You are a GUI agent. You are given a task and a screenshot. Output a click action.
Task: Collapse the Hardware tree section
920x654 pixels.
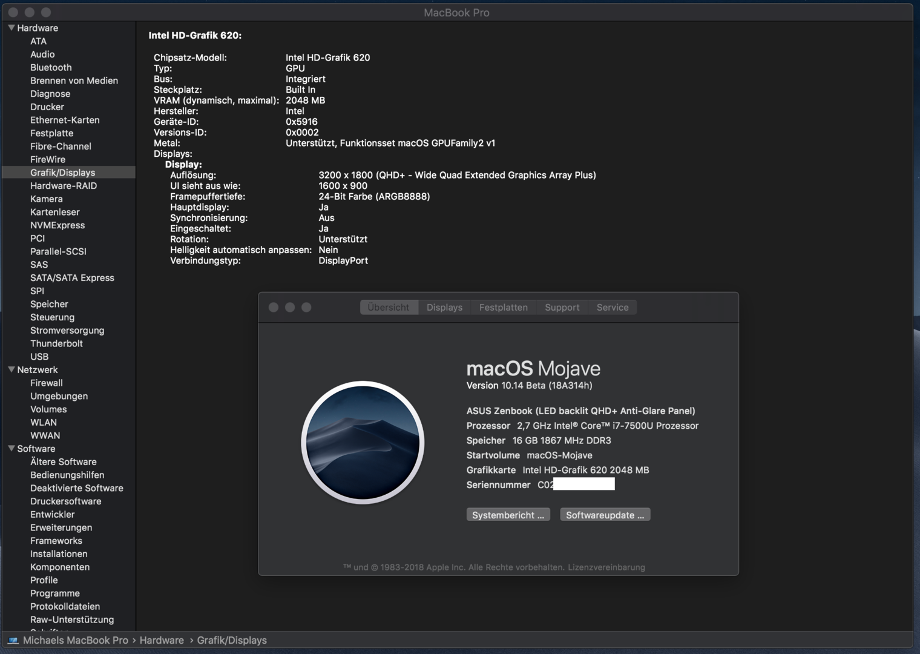11,28
